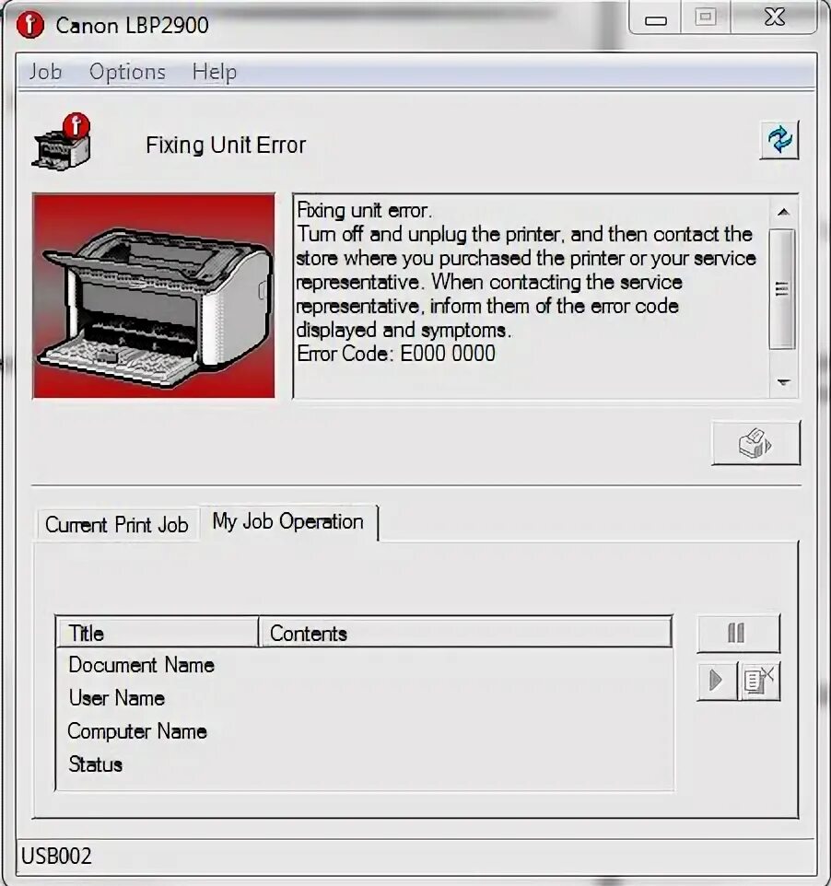
Task: Click scroll down arrow in message box
Action: [783, 382]
